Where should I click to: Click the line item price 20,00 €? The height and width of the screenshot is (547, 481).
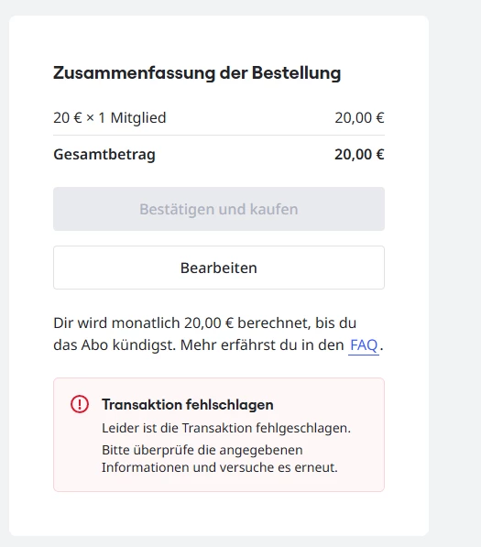tap(359, 118)
